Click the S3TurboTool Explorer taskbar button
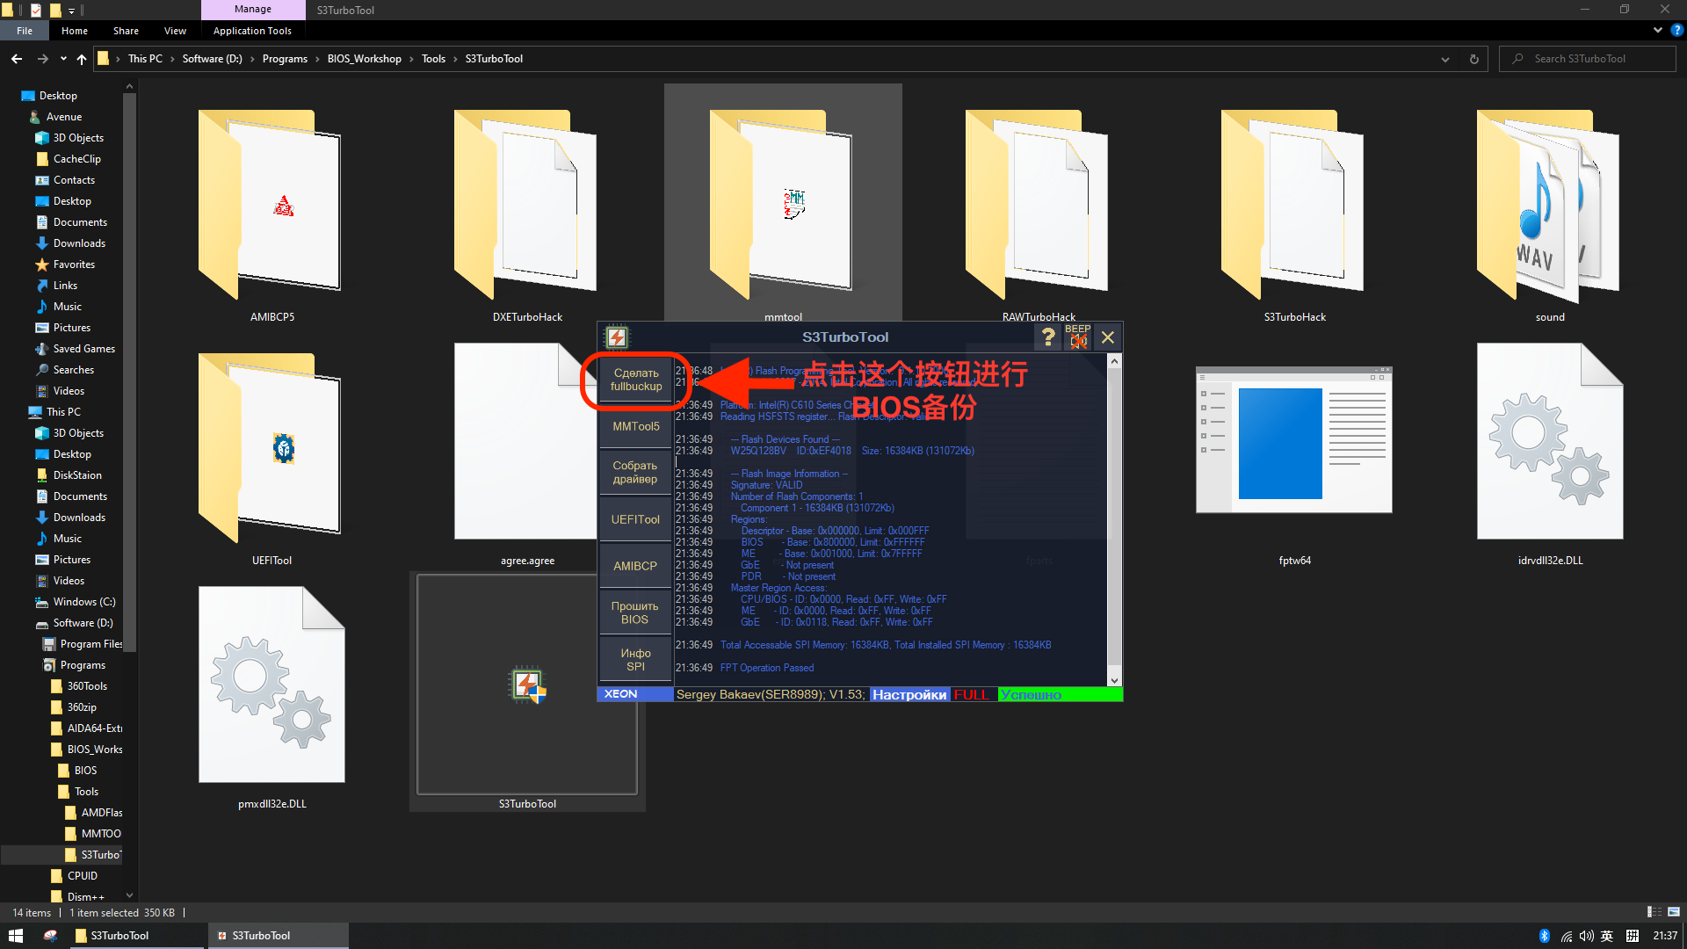Image resolution: width=1687 pixels, height=949 pixels. (135, 936)
